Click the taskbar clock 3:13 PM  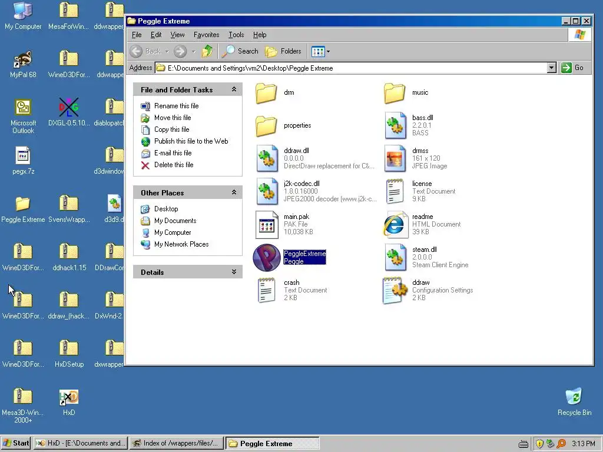pyautogui.click(x=584, y=444)
